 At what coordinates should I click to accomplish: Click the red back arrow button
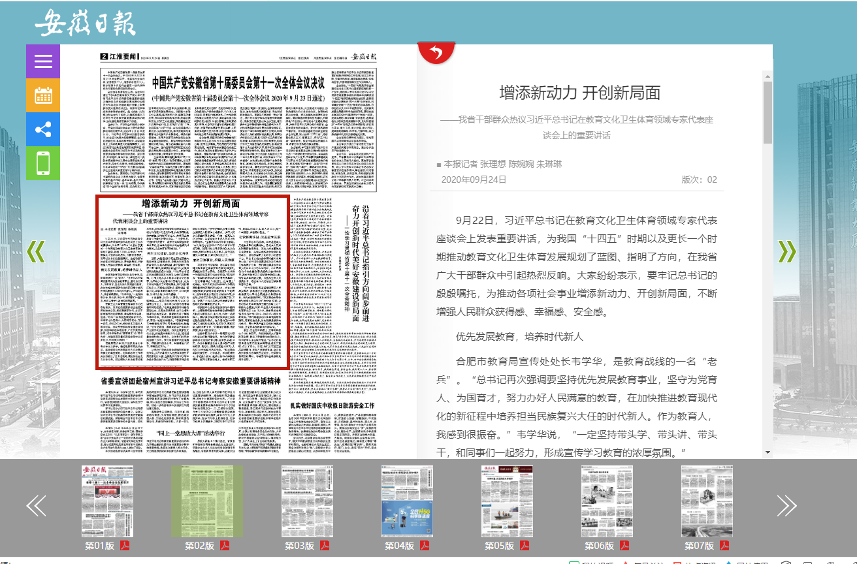[x=436, y=52]
